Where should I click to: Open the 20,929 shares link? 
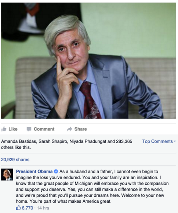pos(15,159)
